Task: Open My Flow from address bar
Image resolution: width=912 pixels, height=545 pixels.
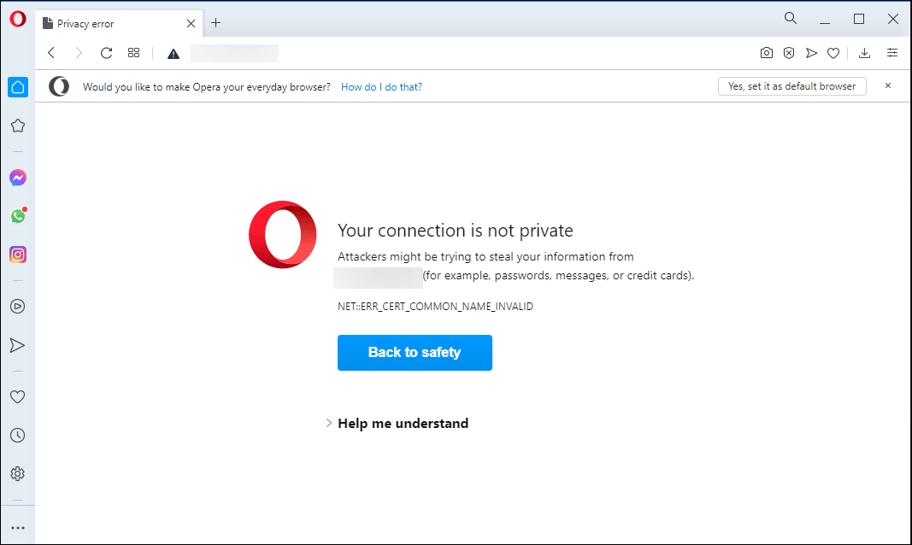Action: tap(811, 53)
